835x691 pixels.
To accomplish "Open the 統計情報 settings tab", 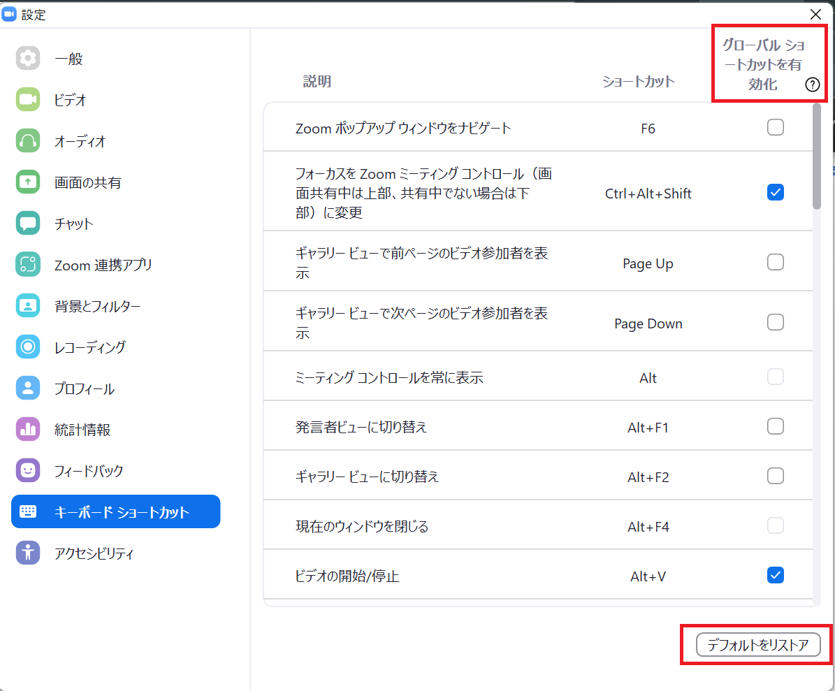I will point(82,430).
